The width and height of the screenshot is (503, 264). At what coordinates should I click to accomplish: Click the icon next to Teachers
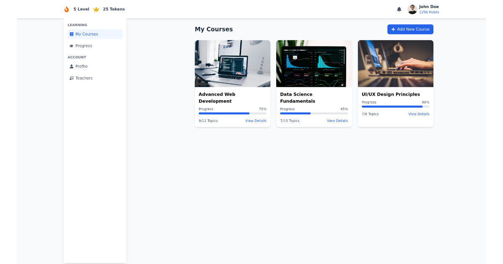[71, 78]
